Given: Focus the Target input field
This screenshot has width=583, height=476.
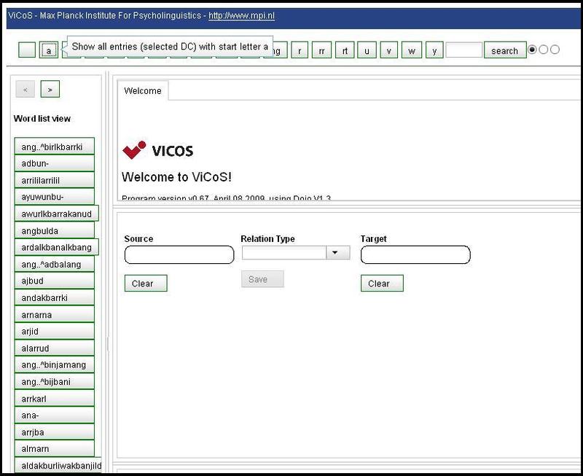Looking at the screenshot, I should coord(415,254).
